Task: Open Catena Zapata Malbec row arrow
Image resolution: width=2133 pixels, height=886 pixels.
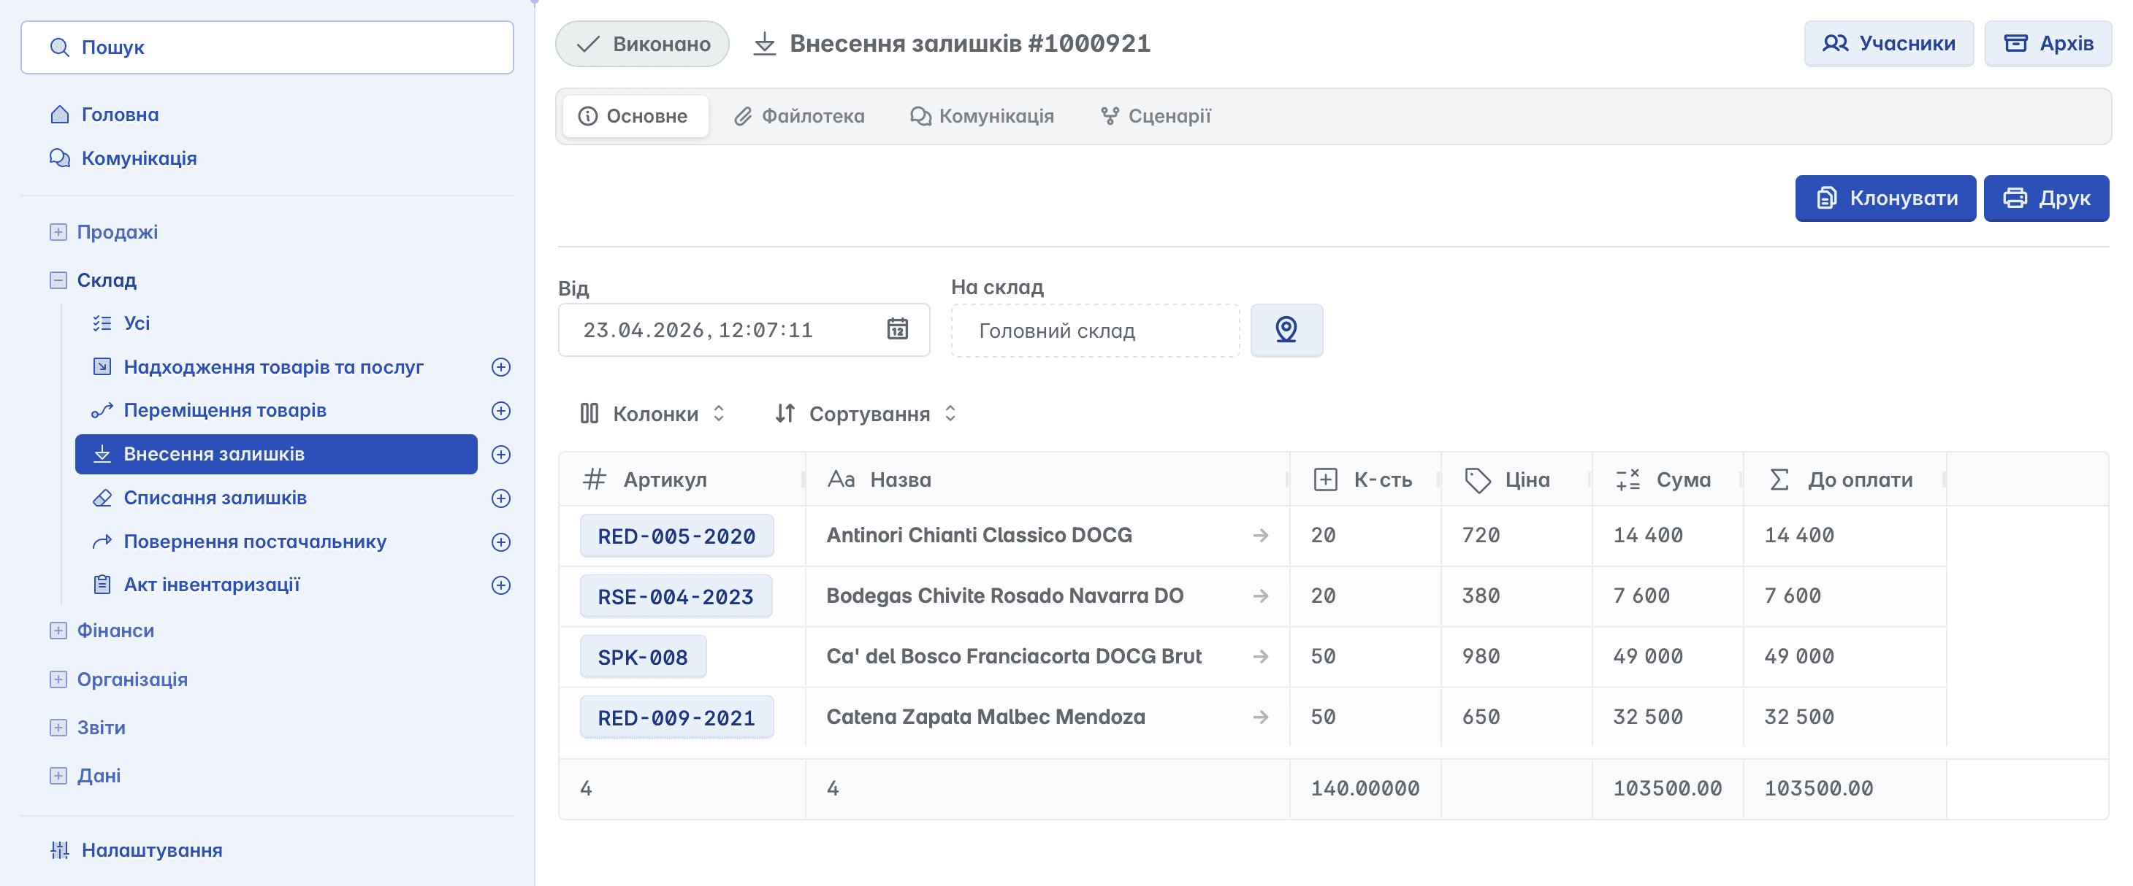Action: [1260, 717]
